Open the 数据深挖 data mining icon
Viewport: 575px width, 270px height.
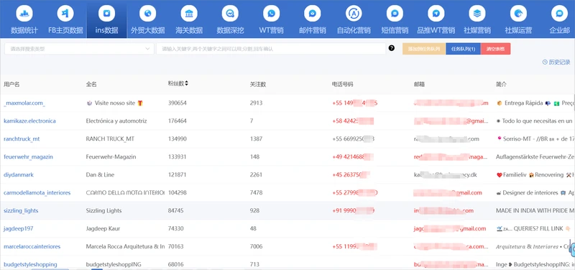[230, 14]
